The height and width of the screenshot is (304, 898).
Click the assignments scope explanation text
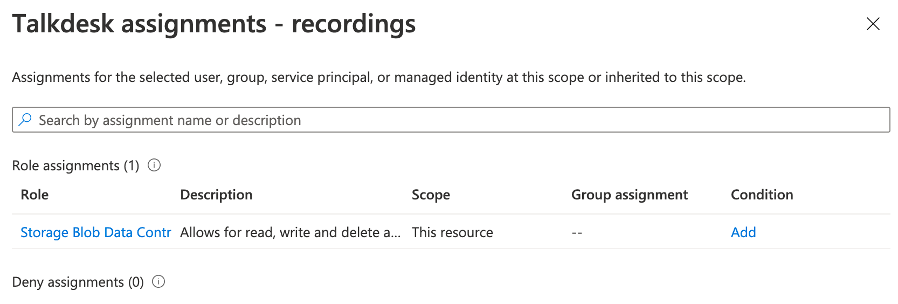(x=379, y=78)
